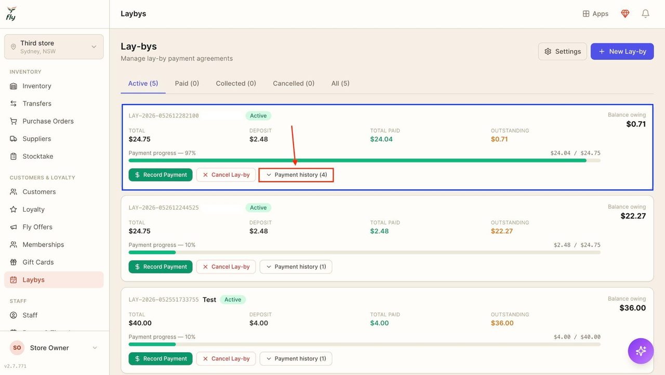
Task: Click the Customers people icon
Action: tap(14, 192)
